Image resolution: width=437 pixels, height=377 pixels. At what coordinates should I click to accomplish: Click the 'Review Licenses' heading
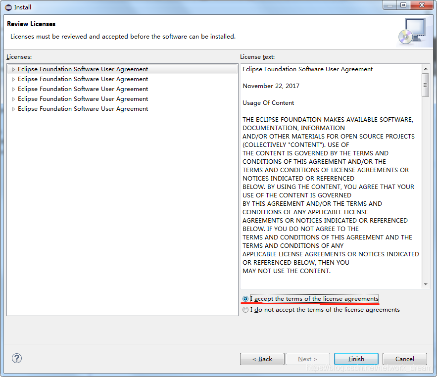click(x=31, y=24)
